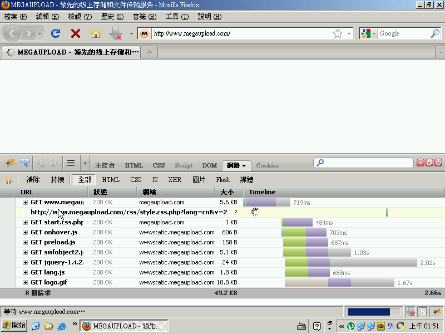Screen dimensions: 445x334
Task: Filter requests by 圖片
Action: click(x=199, y=180)
